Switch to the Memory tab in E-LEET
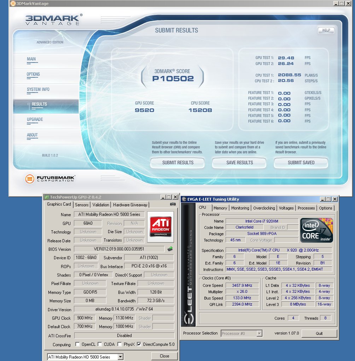Viewport: 355px width, 361px height. [220, 208]
